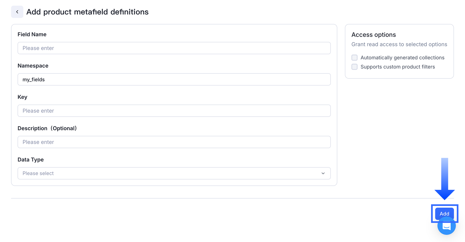Screen dimensions: 465x242
Task: Click into the my_fields Namespace input
Action: pos(174,79)
